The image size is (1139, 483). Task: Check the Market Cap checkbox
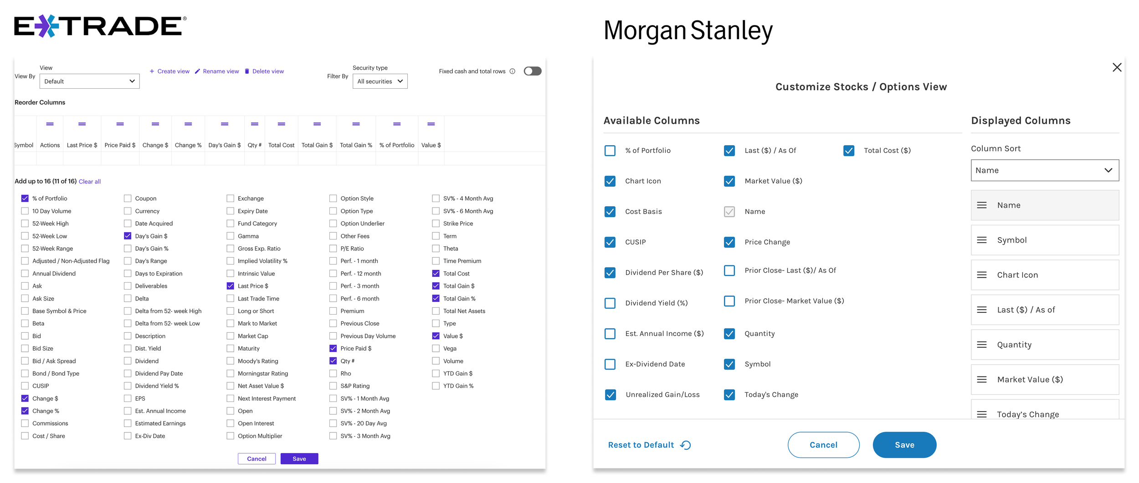coord(231,336)
